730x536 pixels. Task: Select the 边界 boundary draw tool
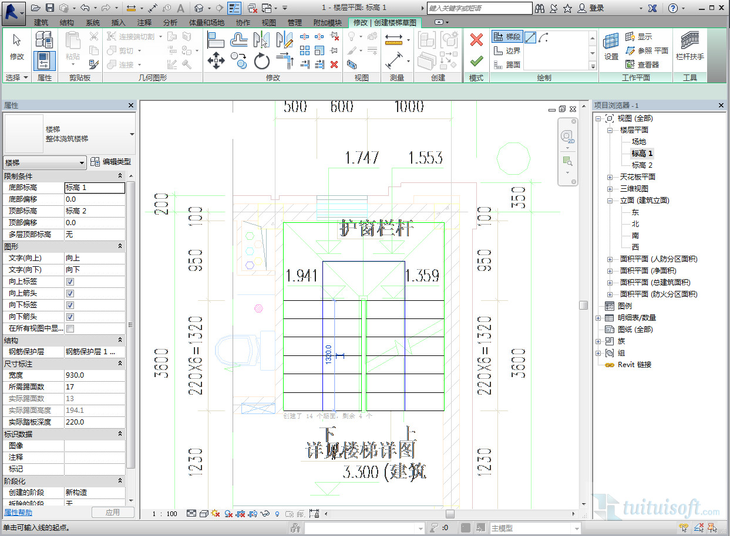coord(507,50)
